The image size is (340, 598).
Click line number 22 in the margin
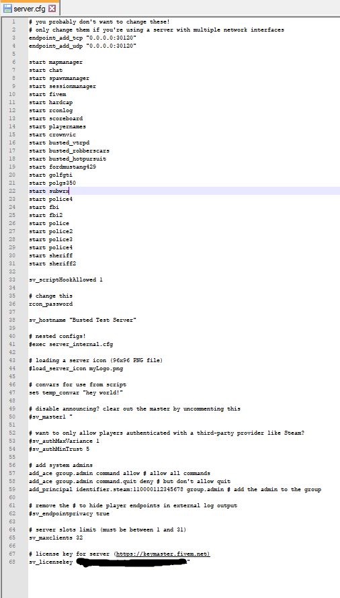tap(13, 191)
